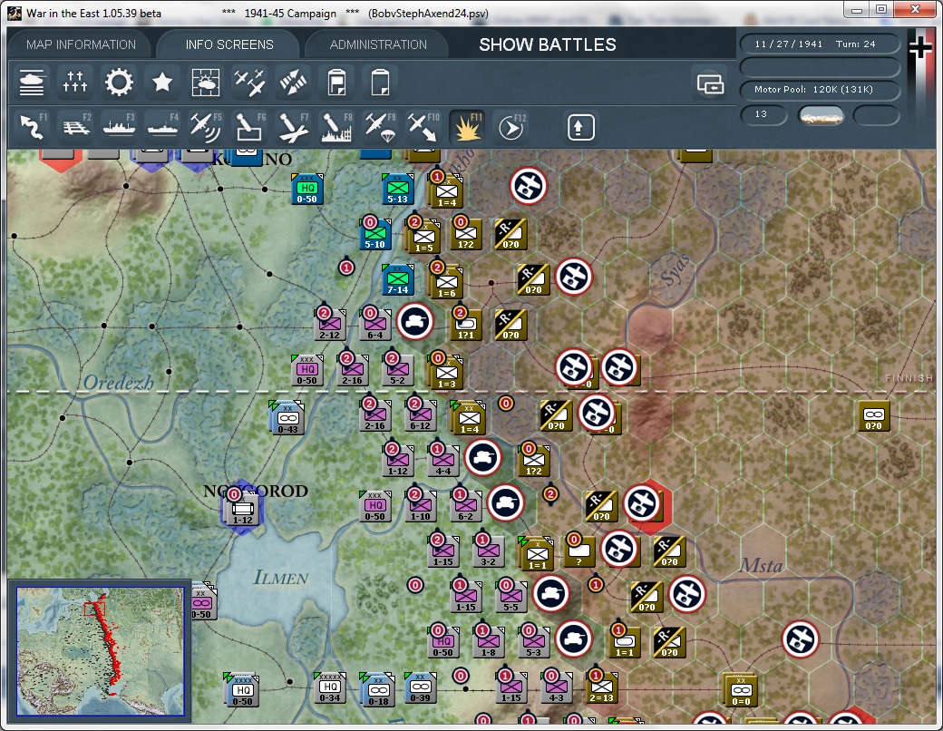
Task: Click the tank battle marker beside the 4-4 unit
Action: click(482, 457)
